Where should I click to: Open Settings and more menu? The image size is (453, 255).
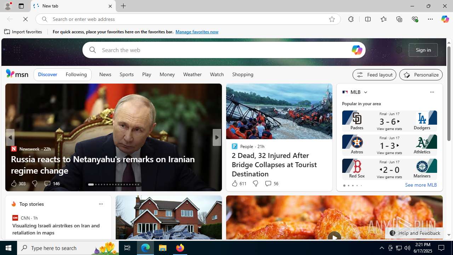[x=430, y=19]
